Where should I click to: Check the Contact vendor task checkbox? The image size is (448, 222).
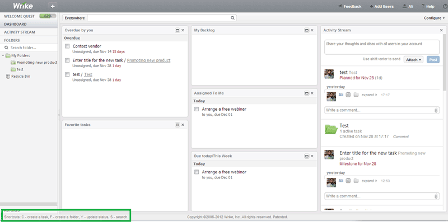[x=67, y=46]
